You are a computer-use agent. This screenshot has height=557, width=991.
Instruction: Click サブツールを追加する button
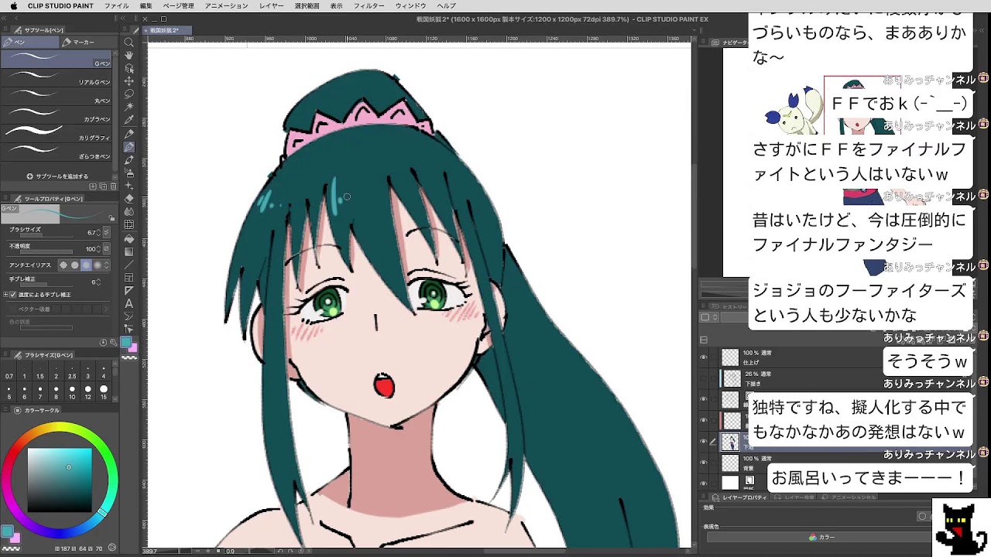58,176
